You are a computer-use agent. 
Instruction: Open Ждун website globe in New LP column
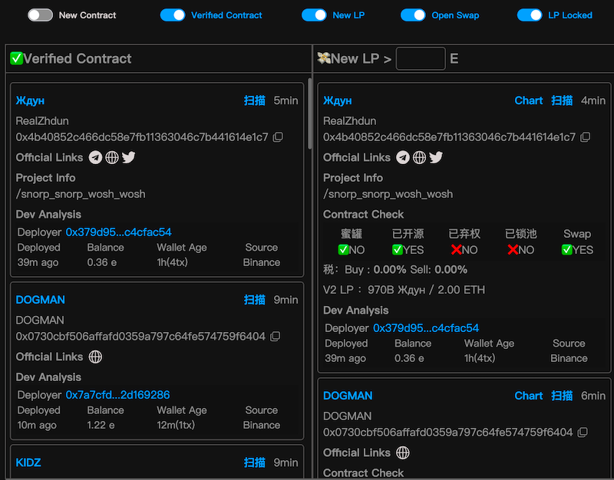tap(419, 157)
